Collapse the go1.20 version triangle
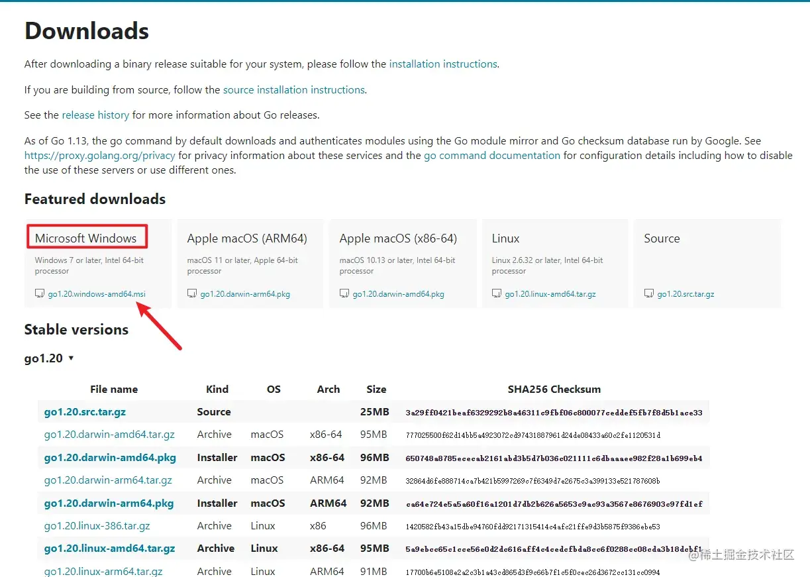The image size is (810, 577). click(x=71, y=358)
